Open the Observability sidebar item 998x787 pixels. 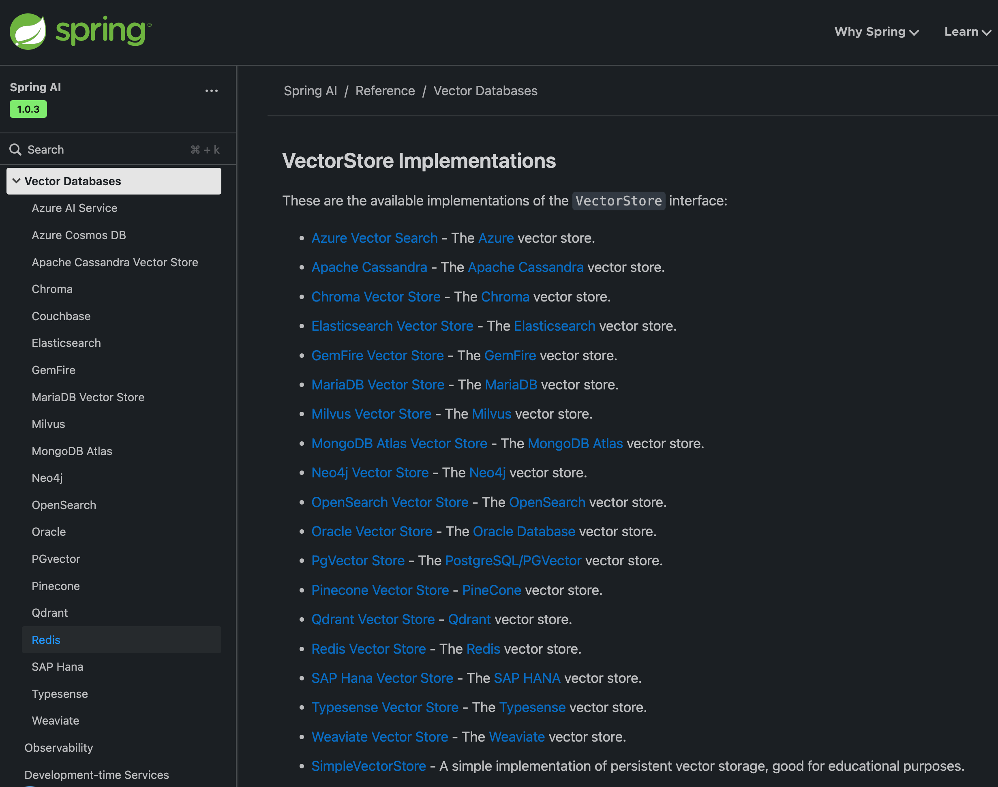[x=58, y=747]
